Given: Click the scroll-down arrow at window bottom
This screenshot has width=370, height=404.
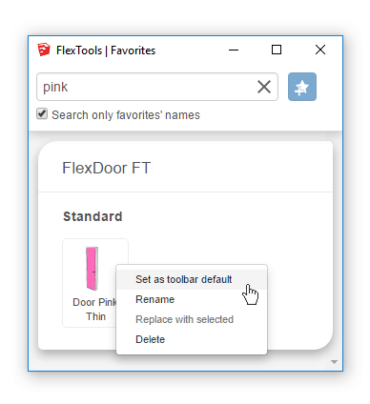Looking at the screenshot, I should point(334,362).
